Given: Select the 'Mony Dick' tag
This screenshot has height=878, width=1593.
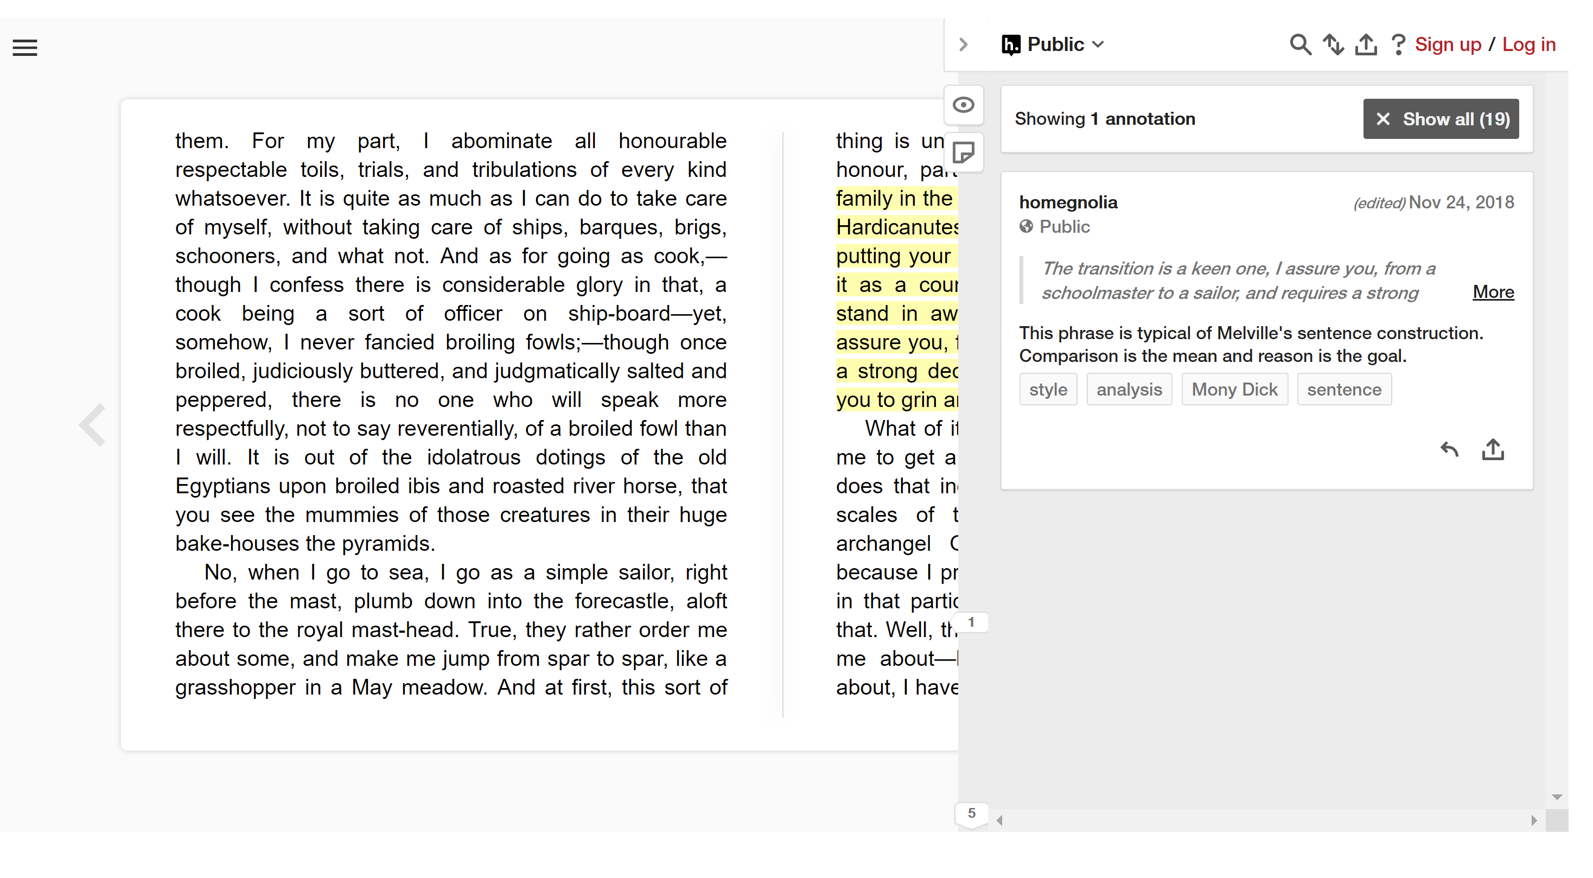Looking at the screenshot, I should [x=1234, y=390].
